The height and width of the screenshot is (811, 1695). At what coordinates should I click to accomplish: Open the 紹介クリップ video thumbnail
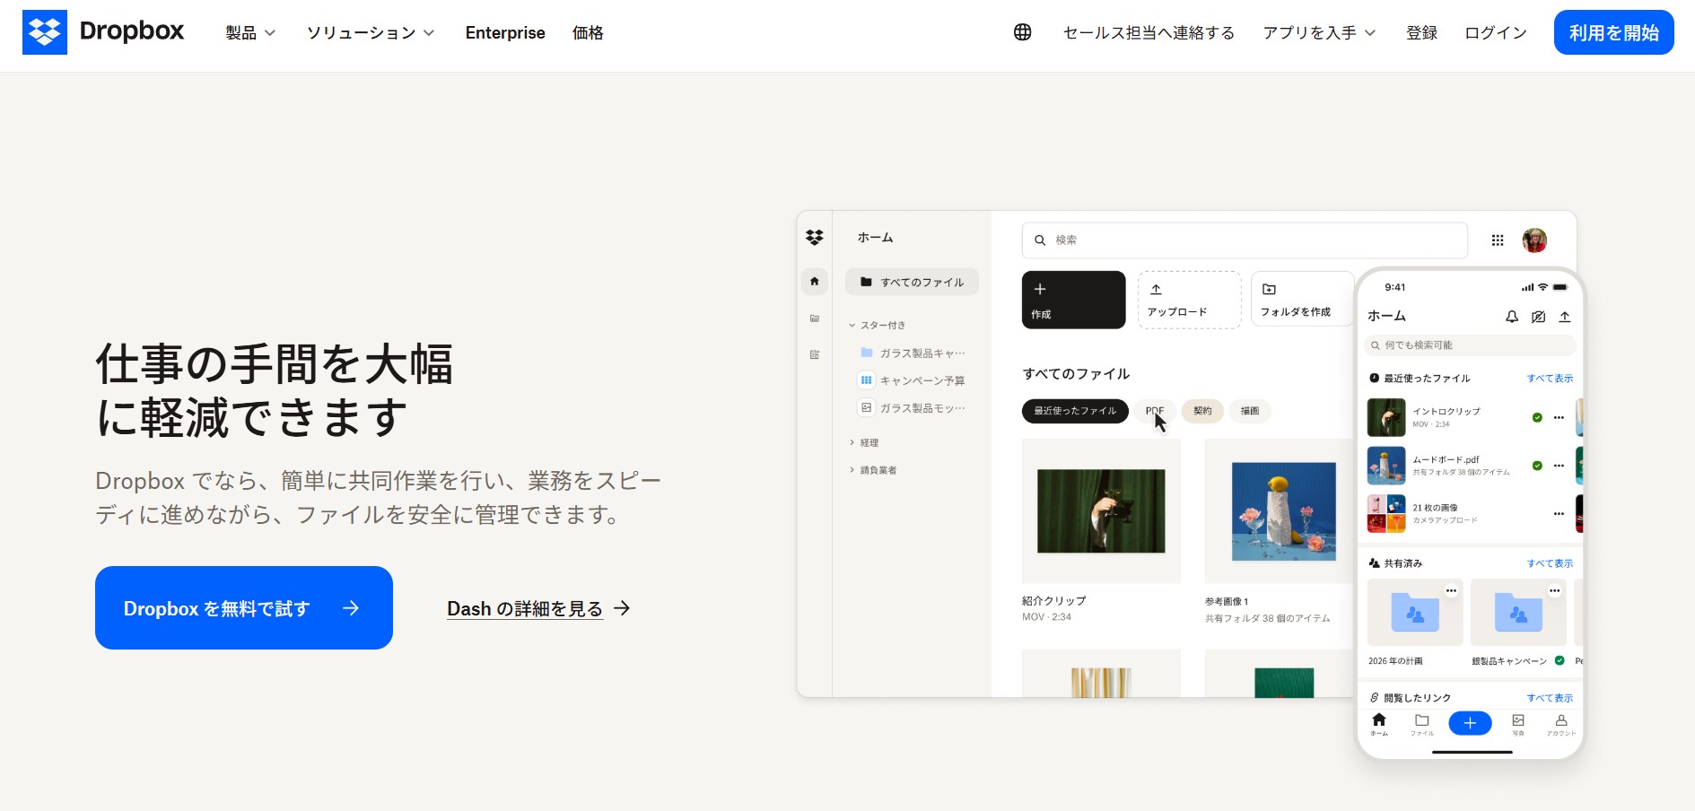coord(1101,511)
